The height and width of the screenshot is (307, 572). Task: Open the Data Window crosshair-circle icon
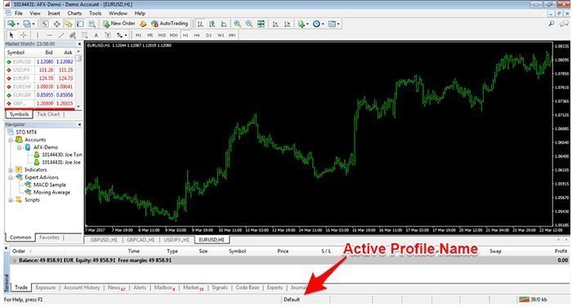[x=57, y=24]
